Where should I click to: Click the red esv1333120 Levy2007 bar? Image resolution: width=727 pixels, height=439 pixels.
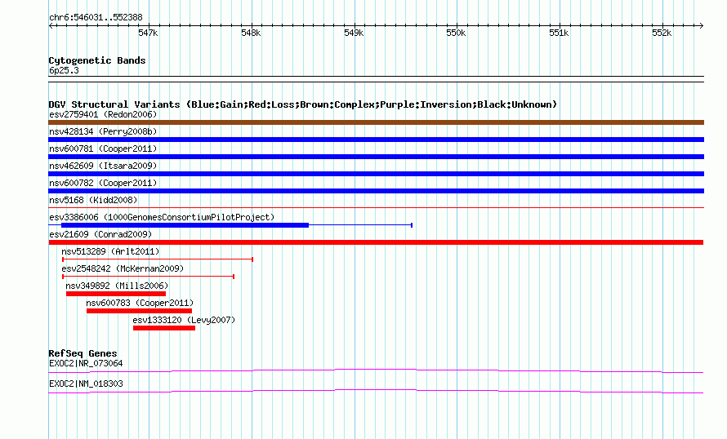[164, 328]
